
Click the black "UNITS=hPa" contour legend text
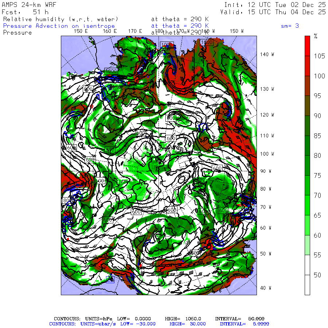pos(99,319)
